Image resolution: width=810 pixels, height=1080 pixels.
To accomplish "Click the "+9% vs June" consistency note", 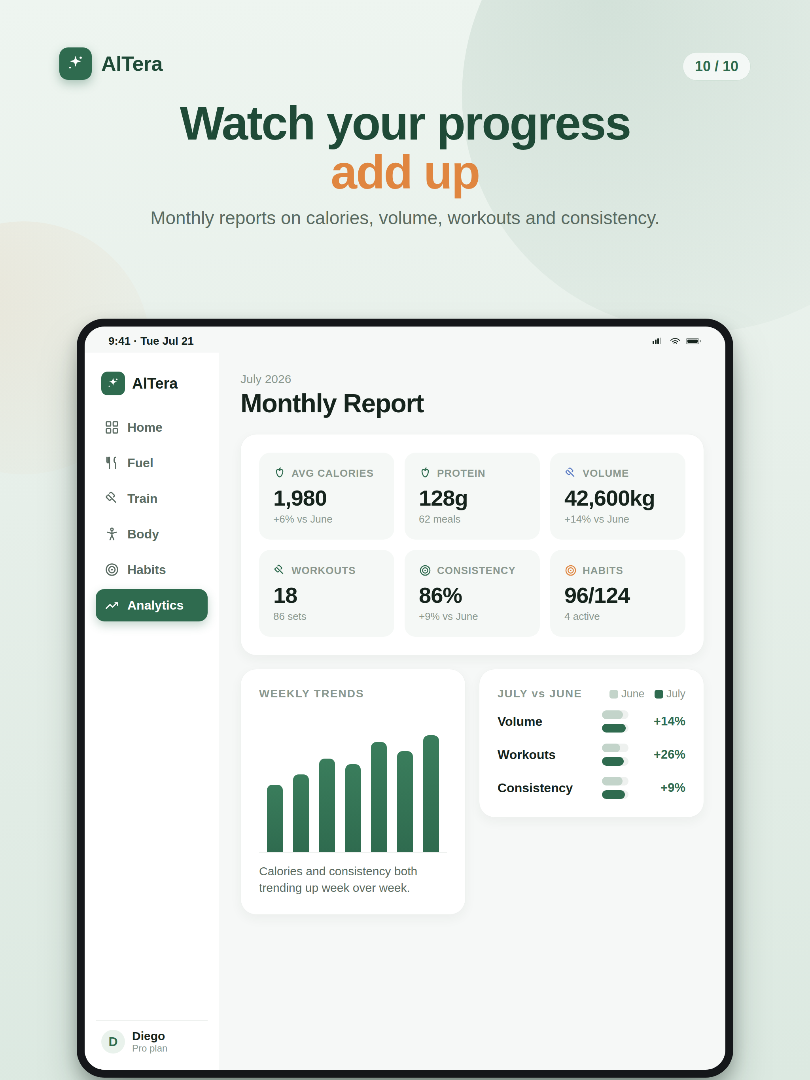I will [449, 616].
